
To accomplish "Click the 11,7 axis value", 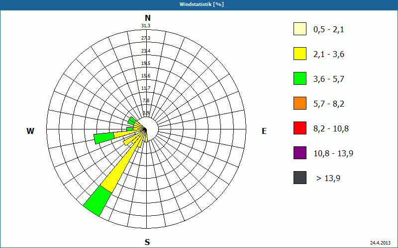I will 146,88.
